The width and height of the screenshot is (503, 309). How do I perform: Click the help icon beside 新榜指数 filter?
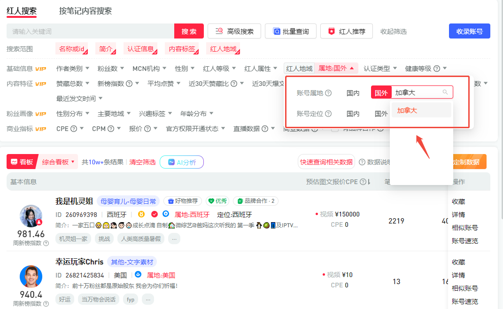[129, 84]
